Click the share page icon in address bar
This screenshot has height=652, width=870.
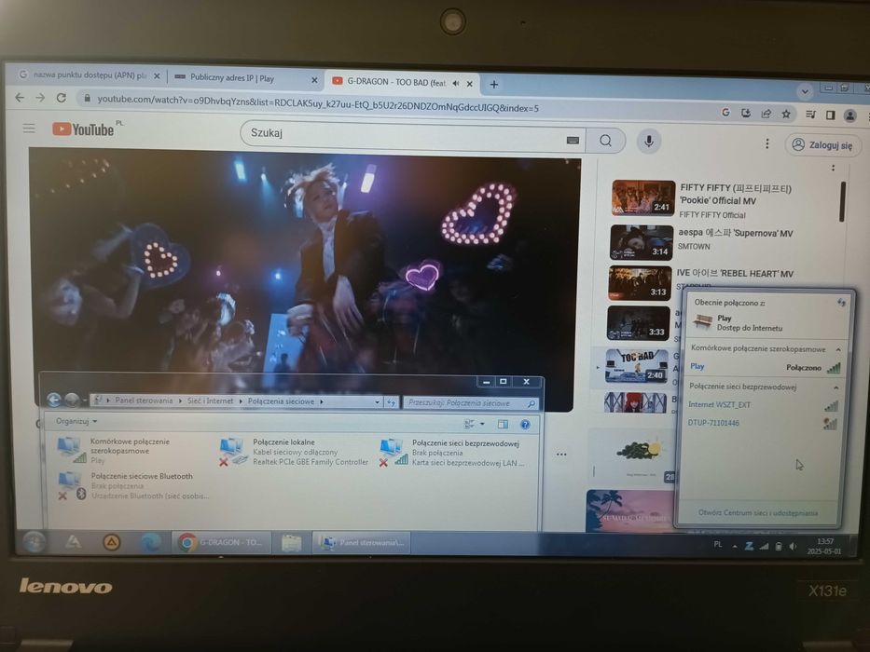coord(766,114)
